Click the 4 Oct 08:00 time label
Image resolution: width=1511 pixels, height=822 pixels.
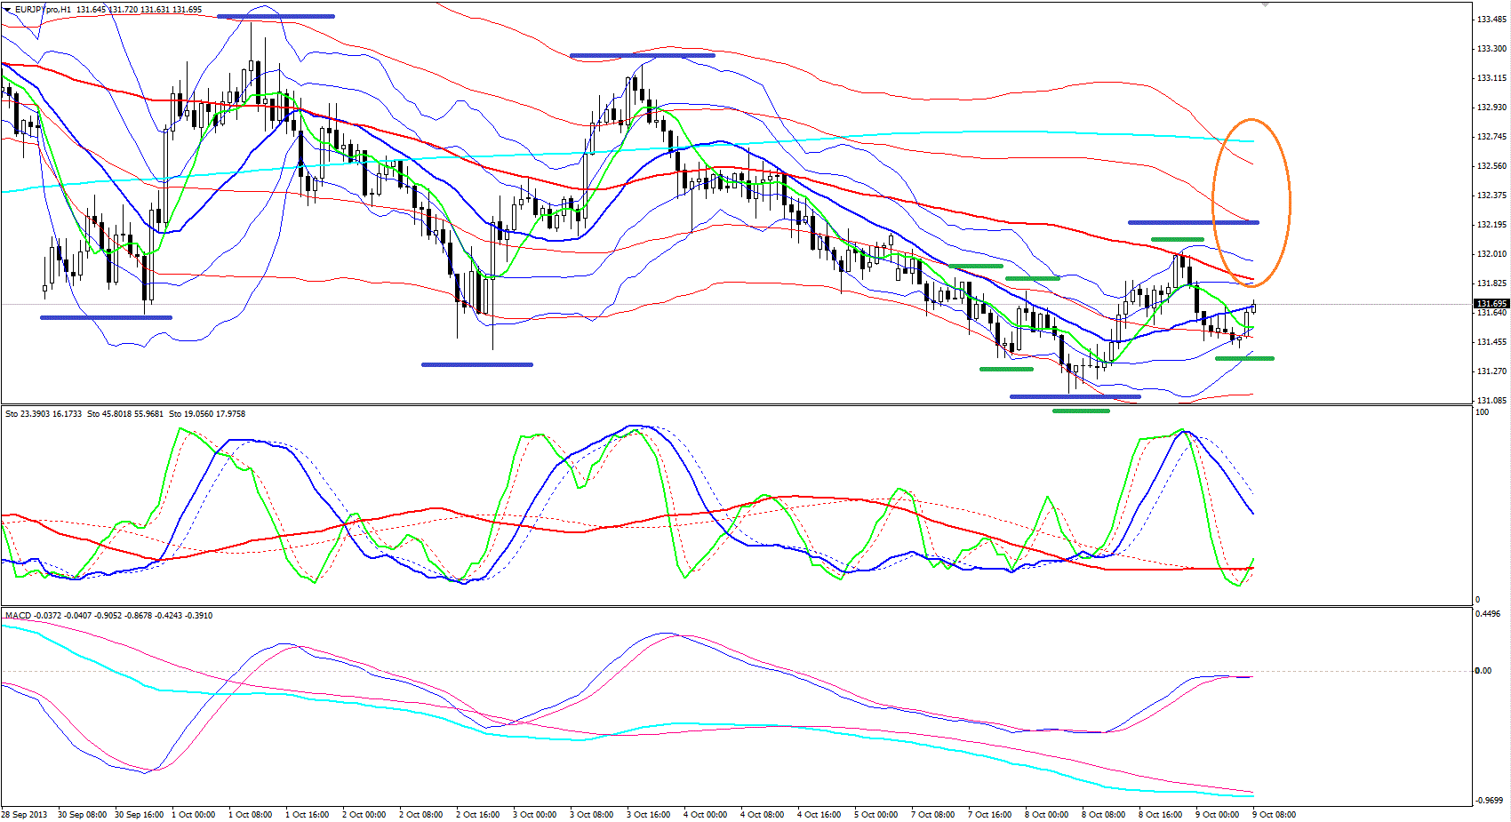tap(762, 815)
